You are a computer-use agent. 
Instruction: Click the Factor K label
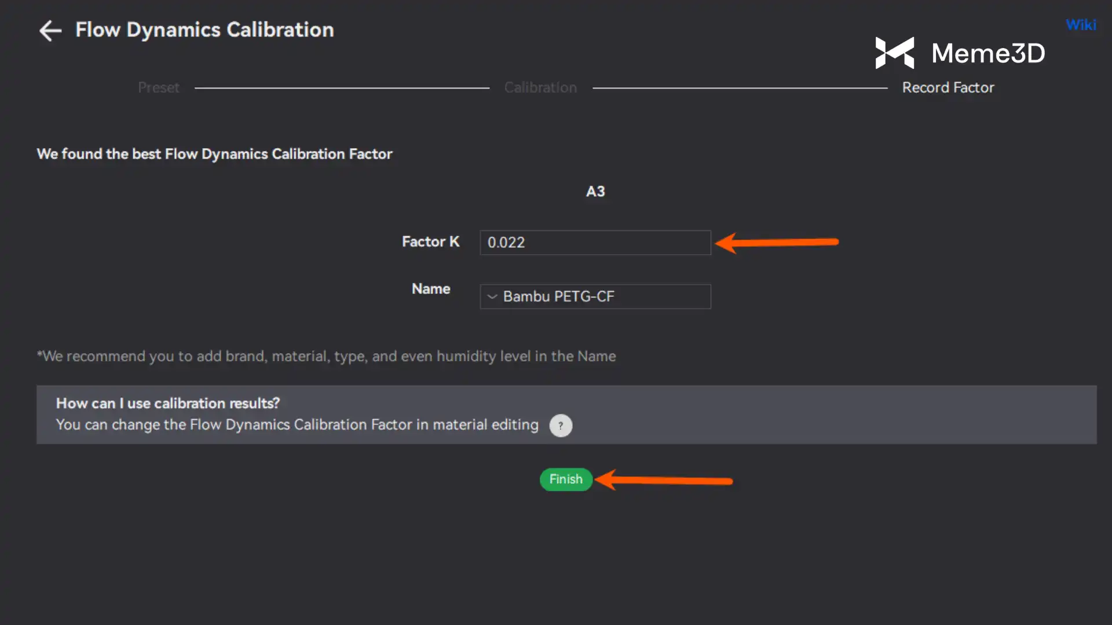[x=430, y=241]
